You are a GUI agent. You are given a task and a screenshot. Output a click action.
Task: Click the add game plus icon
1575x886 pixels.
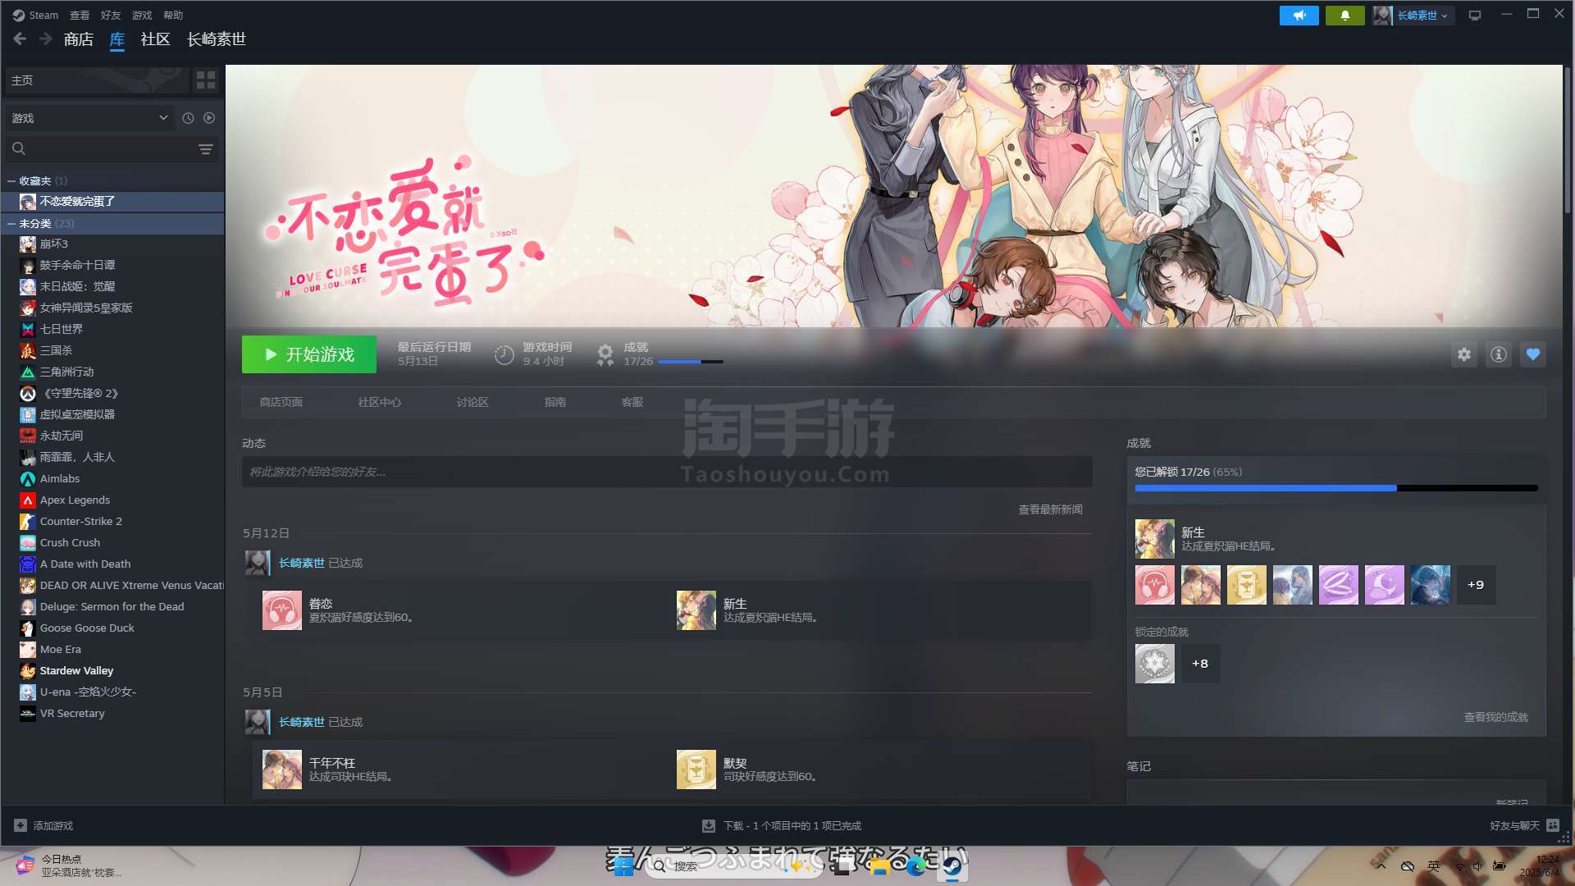tap(21, 825)
